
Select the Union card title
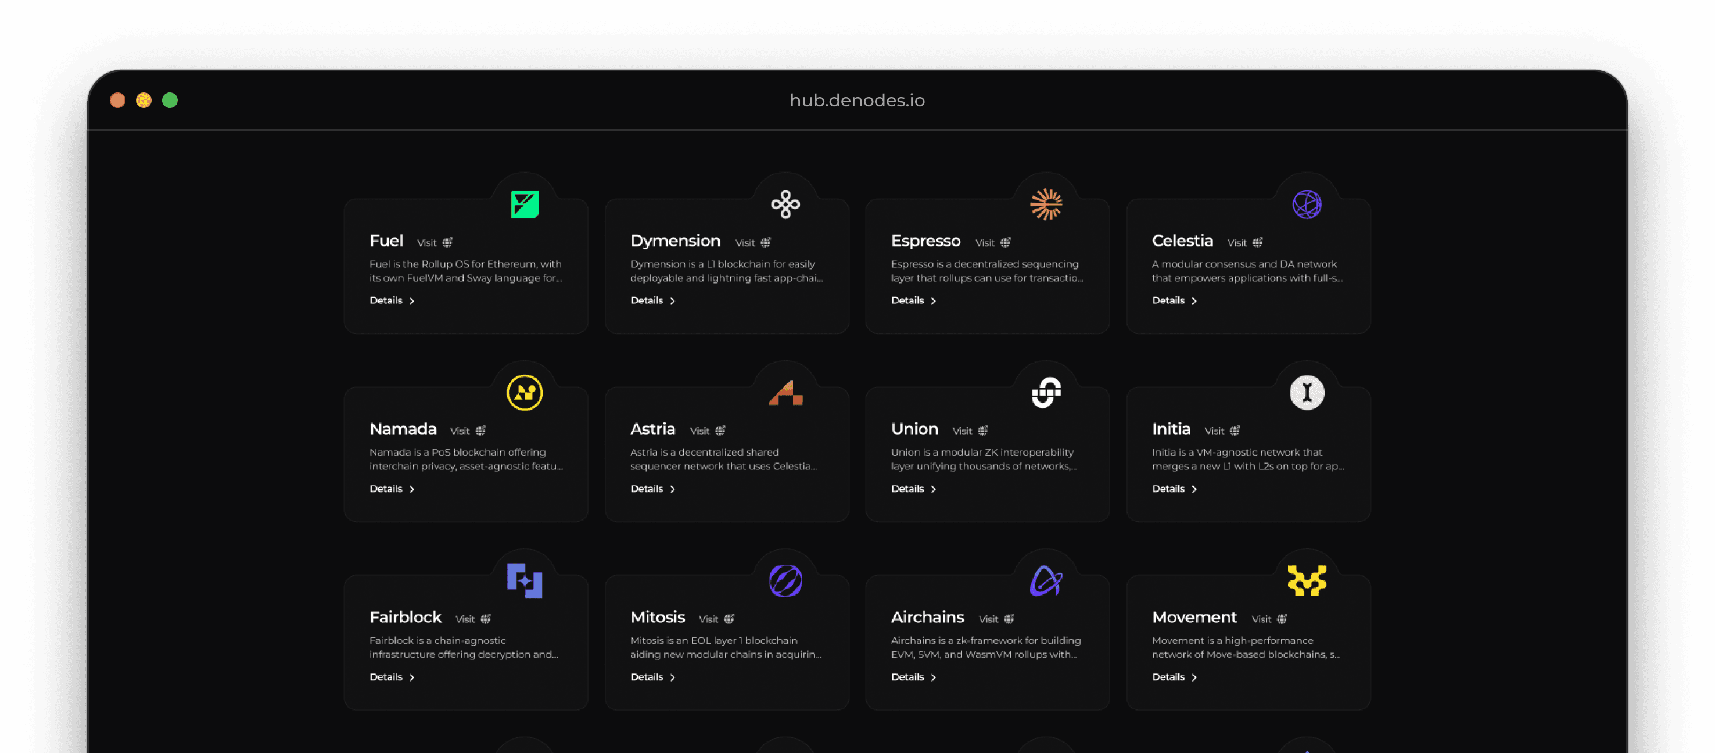(x=914, y=429)
